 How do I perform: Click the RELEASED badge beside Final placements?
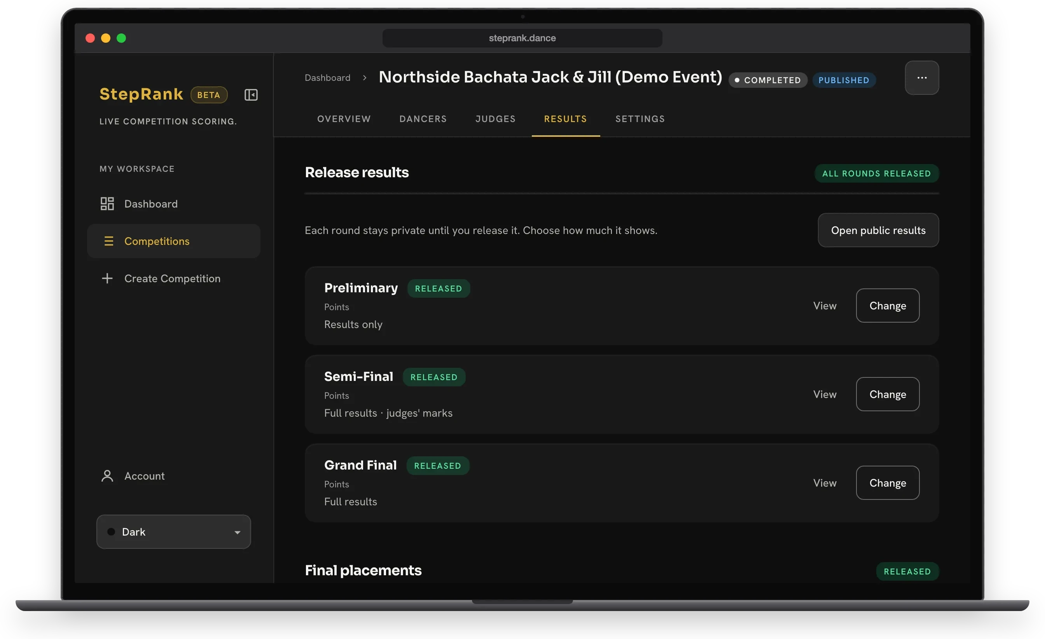[x=908, y=572]
